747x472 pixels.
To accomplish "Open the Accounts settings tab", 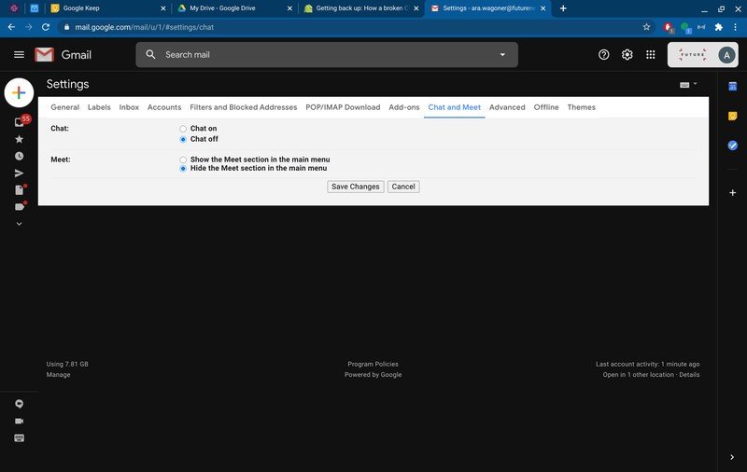I will [x=164, y=107].
